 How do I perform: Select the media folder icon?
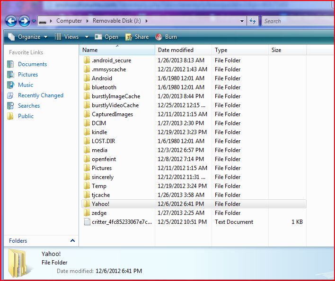87,150
